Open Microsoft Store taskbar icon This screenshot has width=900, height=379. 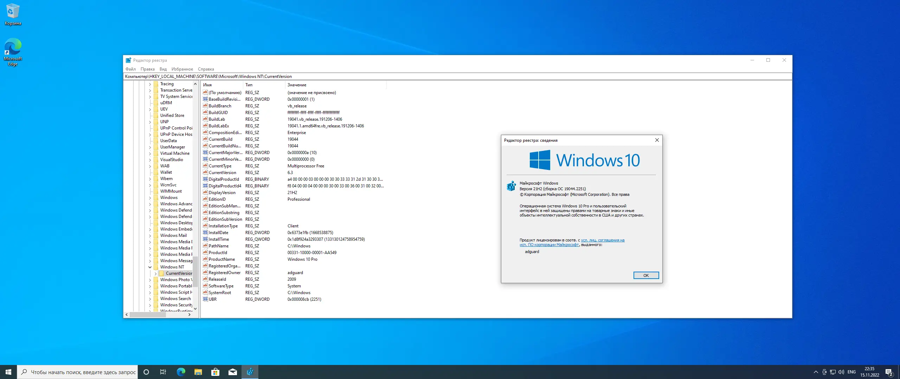point(215,372)
